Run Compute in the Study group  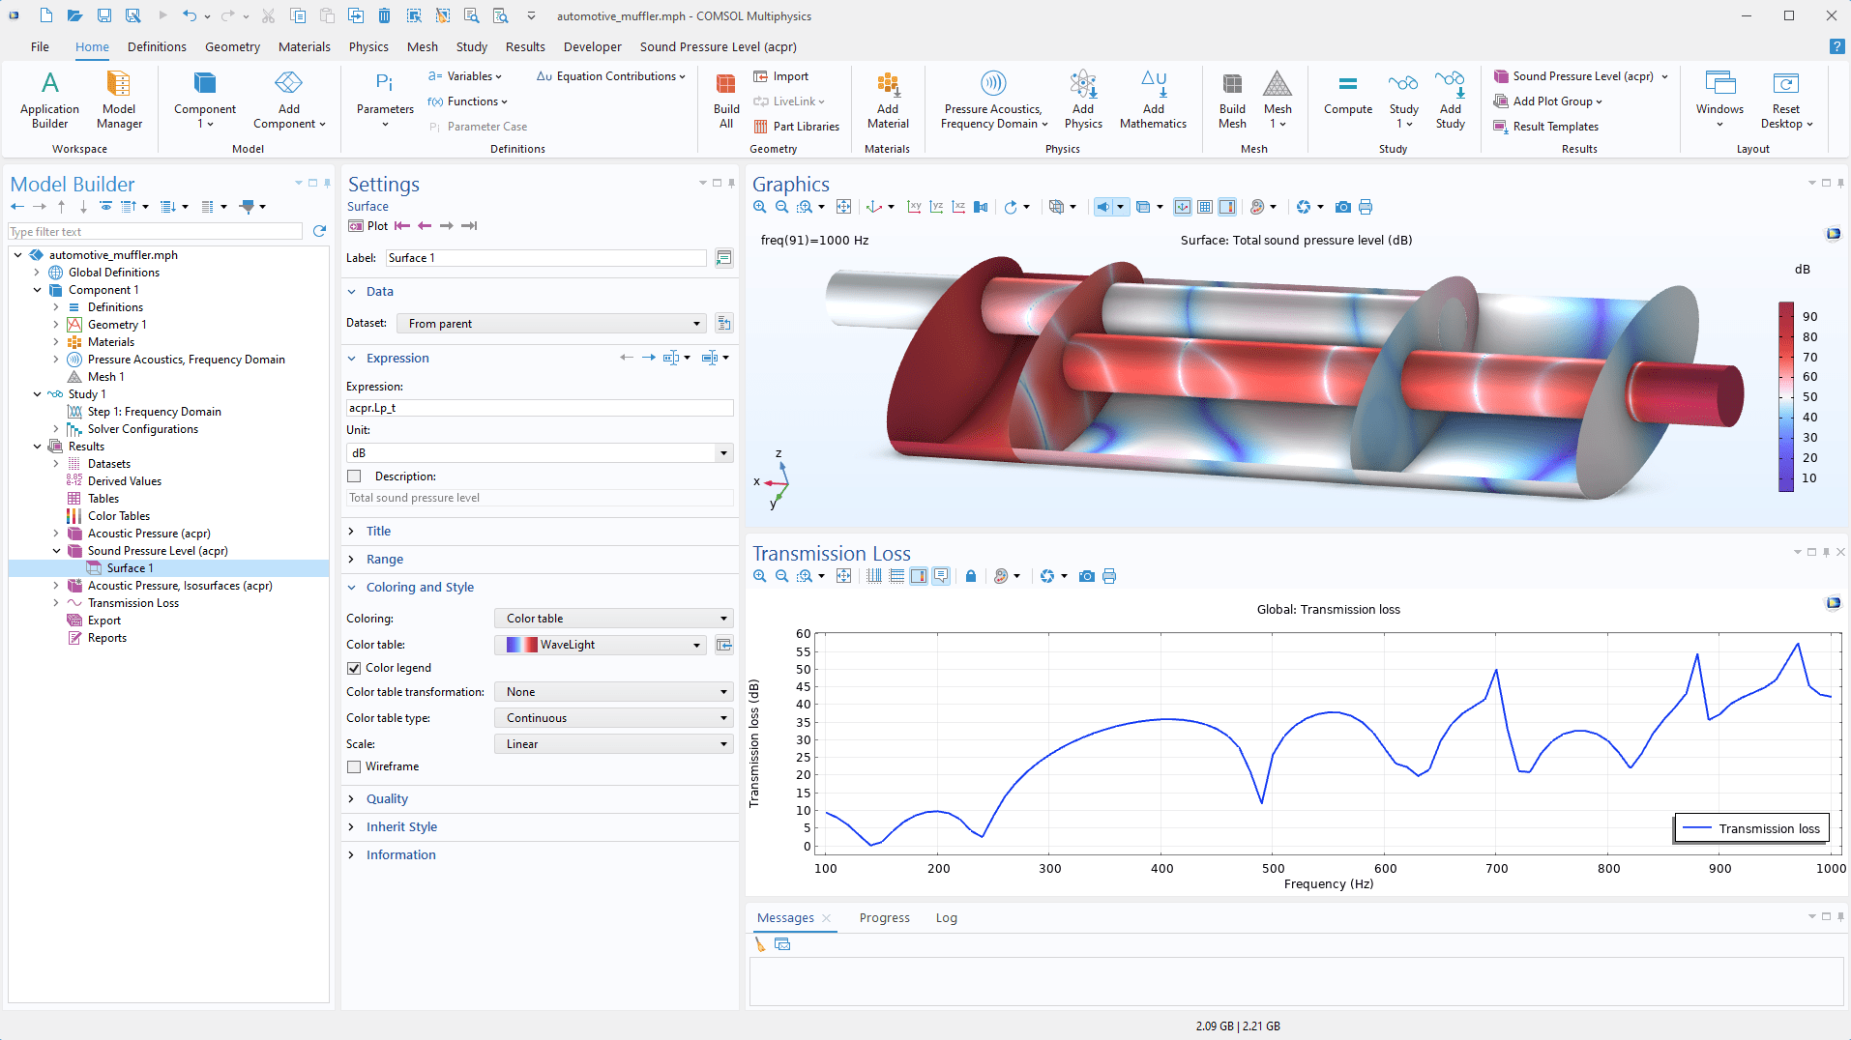tap(1348, 95)
